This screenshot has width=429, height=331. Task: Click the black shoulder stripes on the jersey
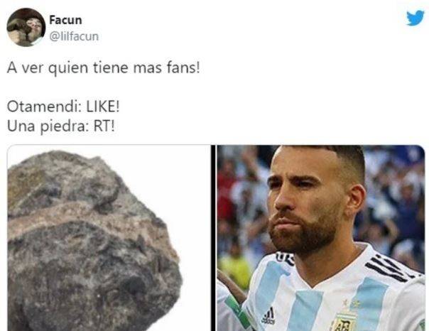[389, 266]
